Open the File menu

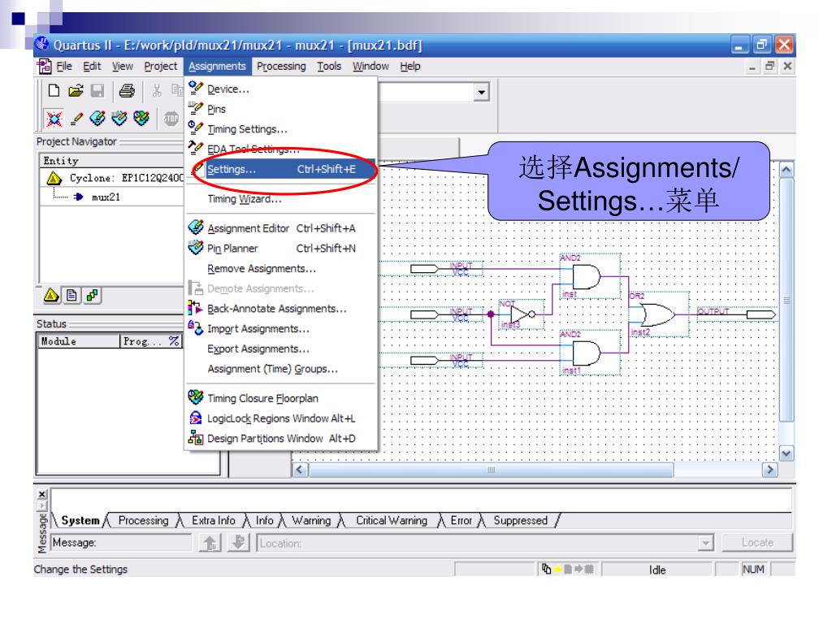click(64, 67)
